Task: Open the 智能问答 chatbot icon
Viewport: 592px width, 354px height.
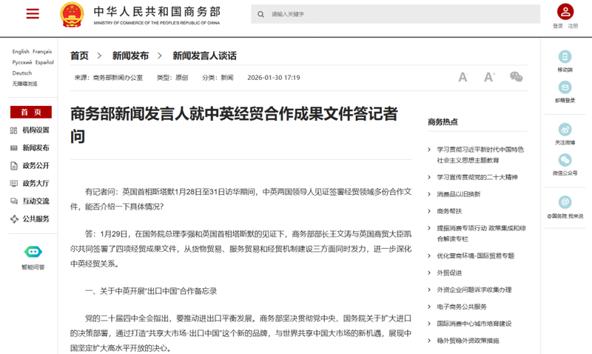Action: click(x=33, y=253)
